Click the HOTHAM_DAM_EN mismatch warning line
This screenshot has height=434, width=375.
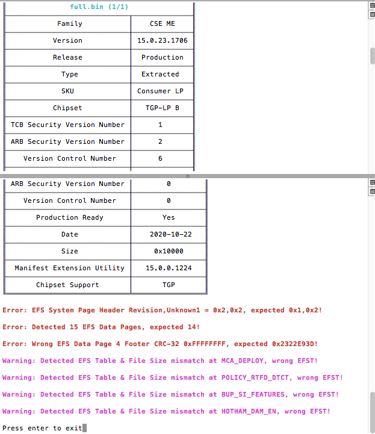166,412
